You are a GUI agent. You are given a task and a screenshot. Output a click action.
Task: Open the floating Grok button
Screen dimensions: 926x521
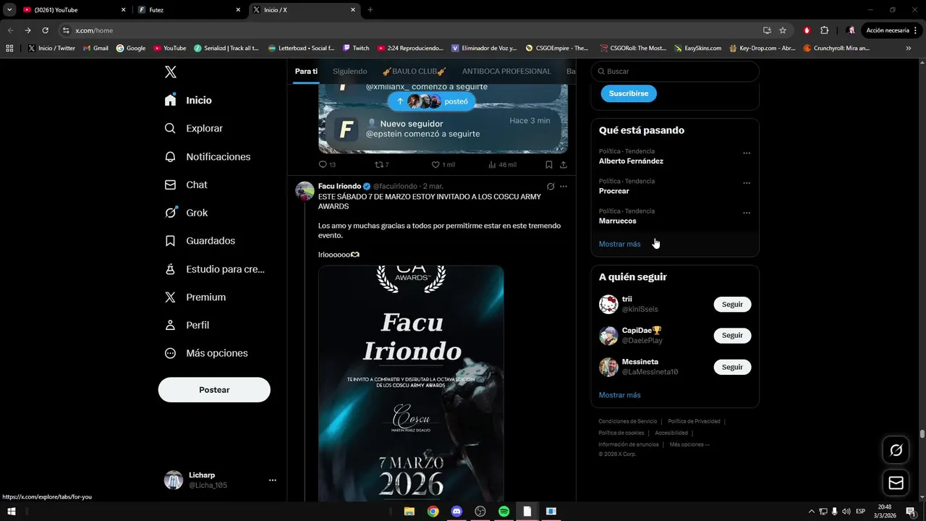(x=896, y=450)
